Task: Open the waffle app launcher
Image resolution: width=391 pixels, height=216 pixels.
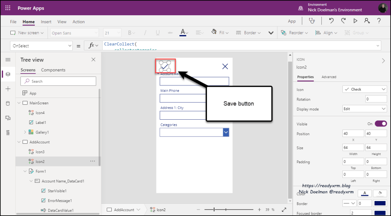Action: tap(8, 8)
